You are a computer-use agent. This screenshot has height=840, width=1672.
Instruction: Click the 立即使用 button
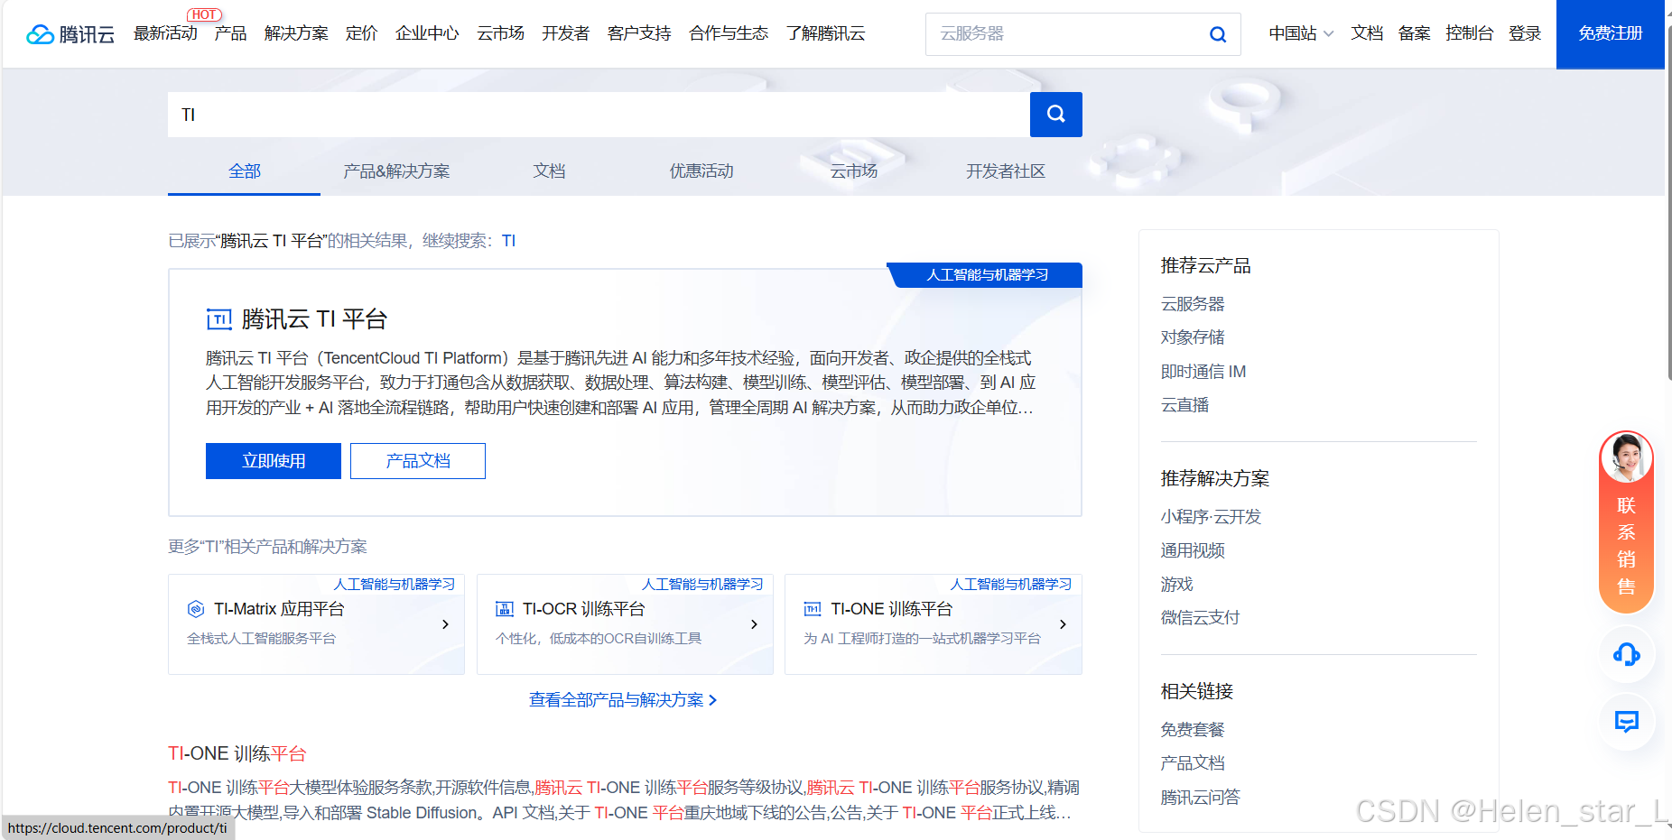[274, 461]
